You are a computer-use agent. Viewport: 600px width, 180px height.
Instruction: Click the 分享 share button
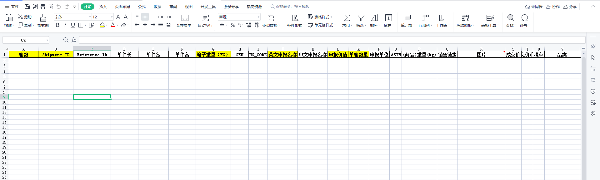570,7
